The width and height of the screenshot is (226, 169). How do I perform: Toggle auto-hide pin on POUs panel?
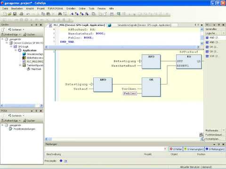pyautogui.click(x=36, y=111)
